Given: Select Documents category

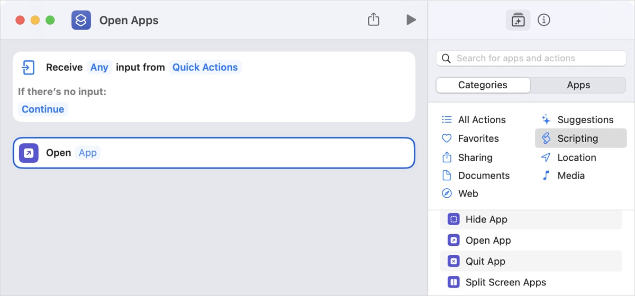Looking at the screenshot, I should (x=484, y=175).
